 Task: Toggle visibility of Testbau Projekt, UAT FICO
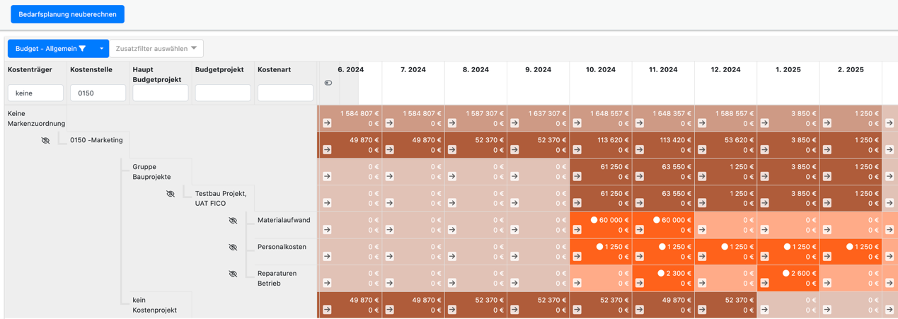pos(171,194)
